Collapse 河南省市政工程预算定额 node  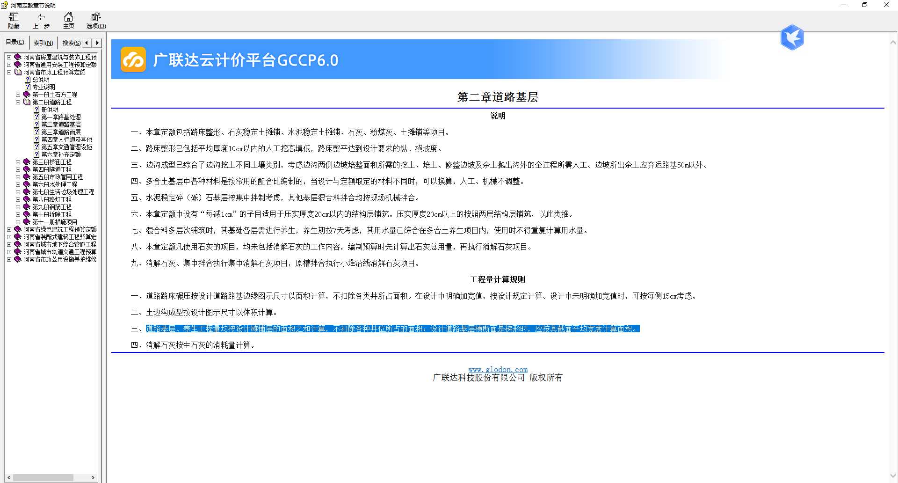(x=9, y=72)
